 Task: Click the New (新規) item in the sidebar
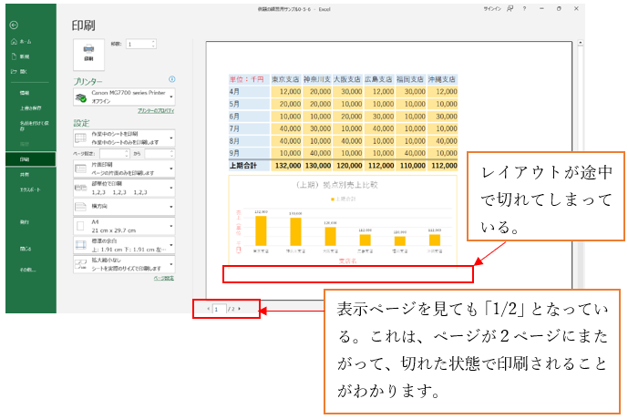coord(22,56)
